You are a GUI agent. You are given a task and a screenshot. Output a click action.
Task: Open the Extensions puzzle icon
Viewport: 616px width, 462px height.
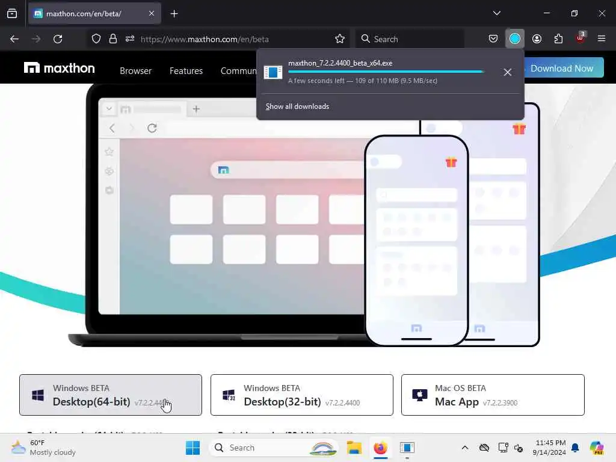(x=558, y=39)
